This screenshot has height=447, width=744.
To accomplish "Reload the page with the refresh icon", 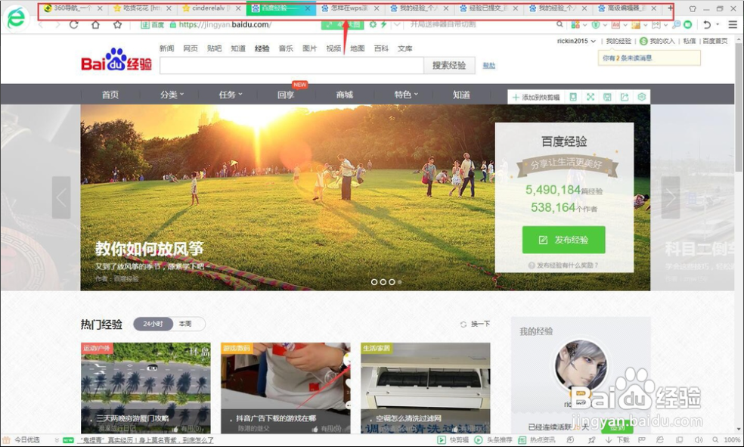I will pos(73,24).
